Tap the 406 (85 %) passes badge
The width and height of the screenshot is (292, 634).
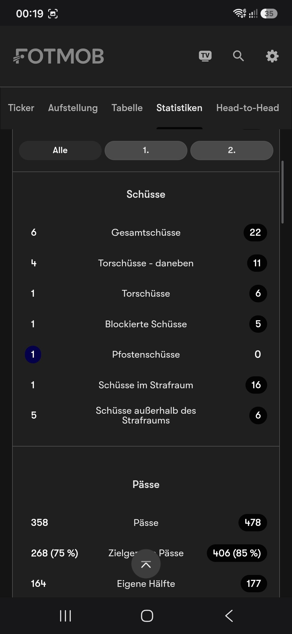[237, 553]
